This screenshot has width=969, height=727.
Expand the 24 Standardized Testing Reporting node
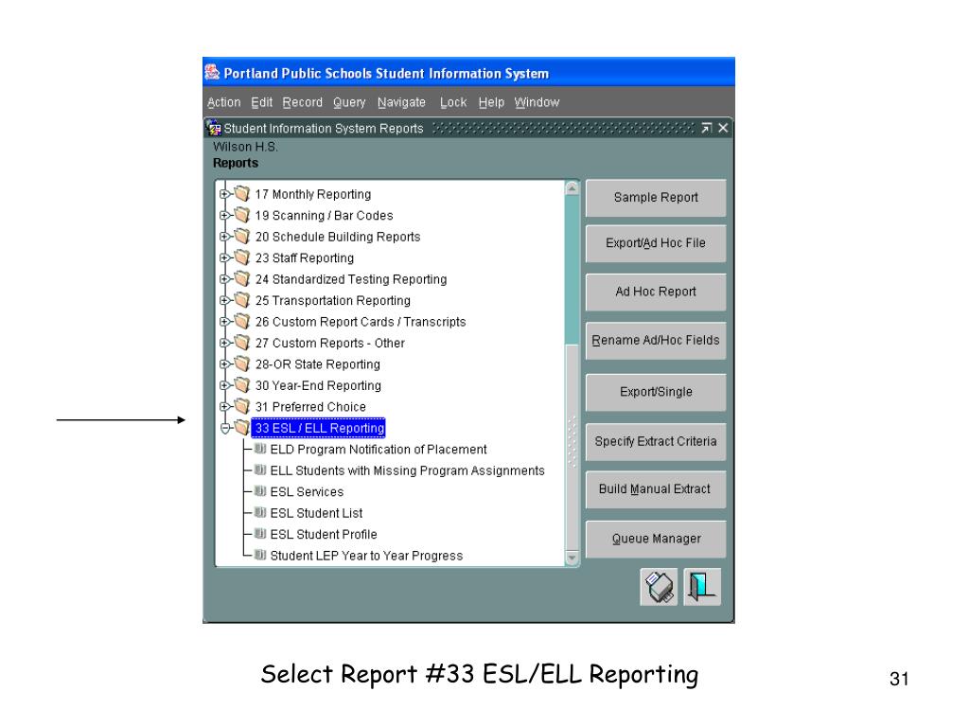pos(224,279)
